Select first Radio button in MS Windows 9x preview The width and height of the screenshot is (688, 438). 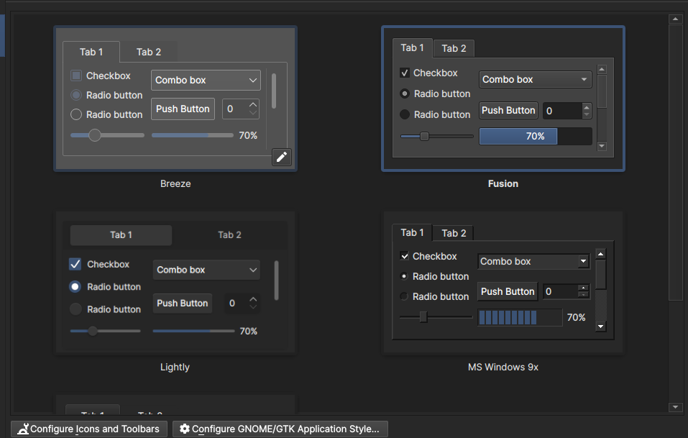coord(404,276)
